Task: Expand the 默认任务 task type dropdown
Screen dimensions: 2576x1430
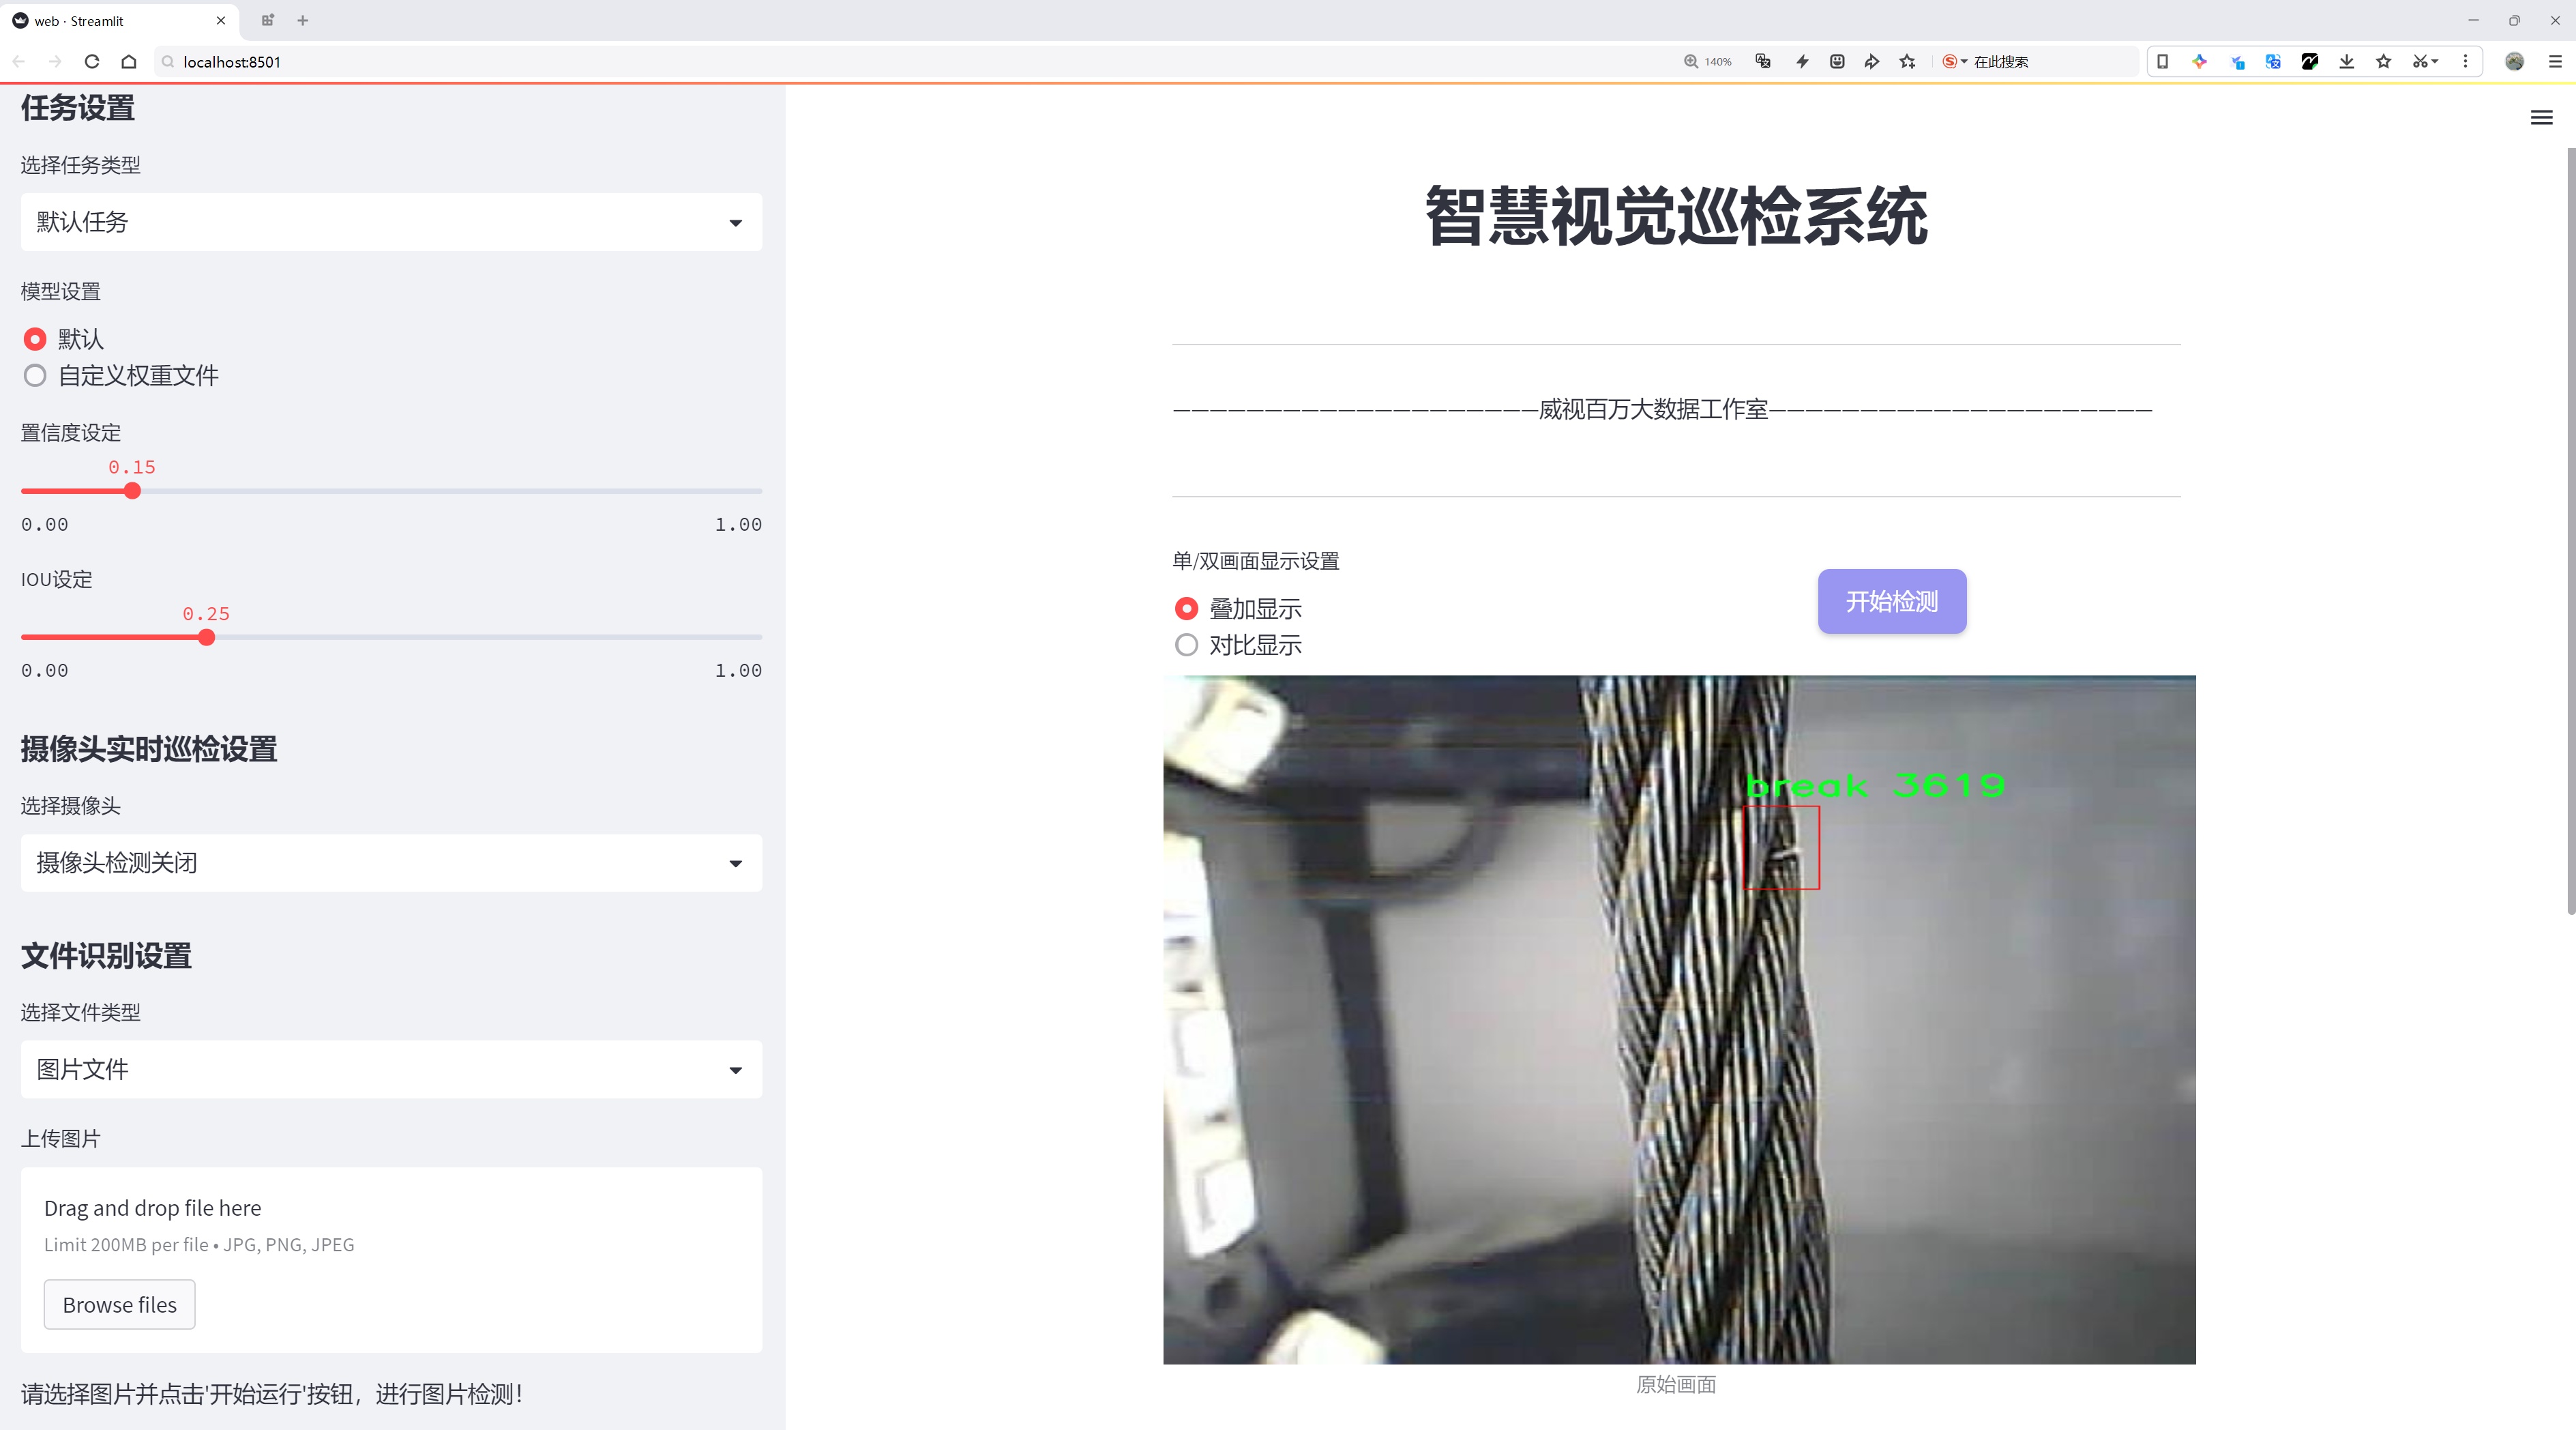Action: point(391,222)
